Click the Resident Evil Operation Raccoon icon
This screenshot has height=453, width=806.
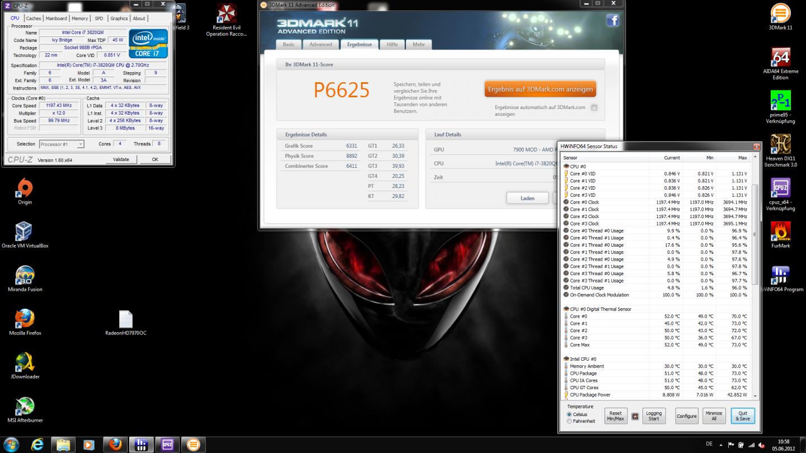click(226, 20)
